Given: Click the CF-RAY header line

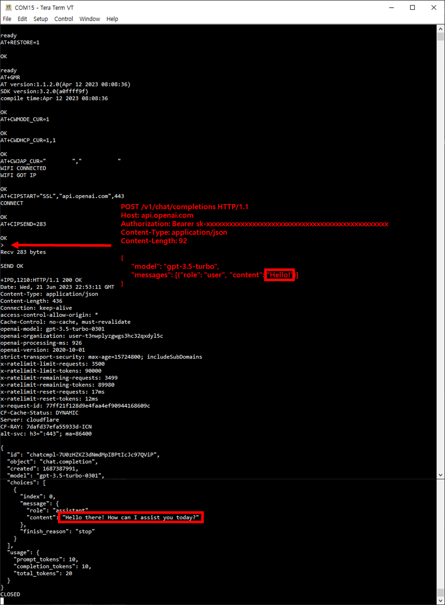Looking at the screenshot, I should (46, 427).
